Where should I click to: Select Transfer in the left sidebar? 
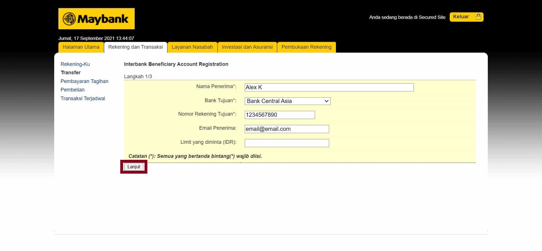(71, 73)
